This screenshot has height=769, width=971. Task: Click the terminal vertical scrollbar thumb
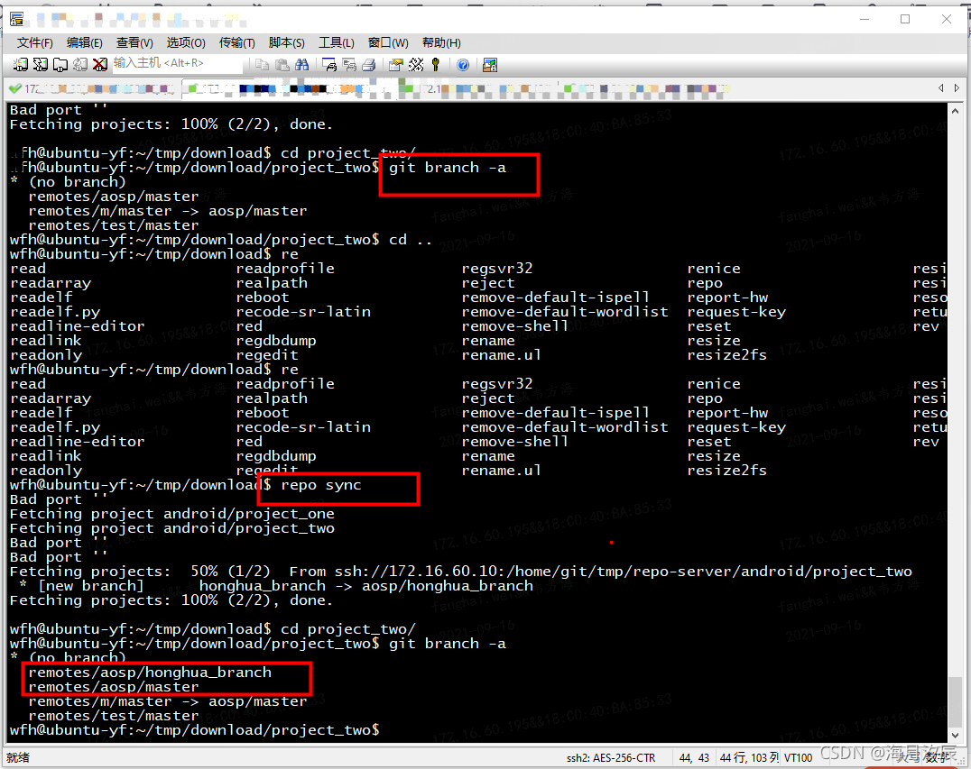pos(955,700)
